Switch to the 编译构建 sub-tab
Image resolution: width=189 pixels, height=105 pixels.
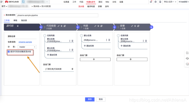pyautogui.click(x=91, y=7)
